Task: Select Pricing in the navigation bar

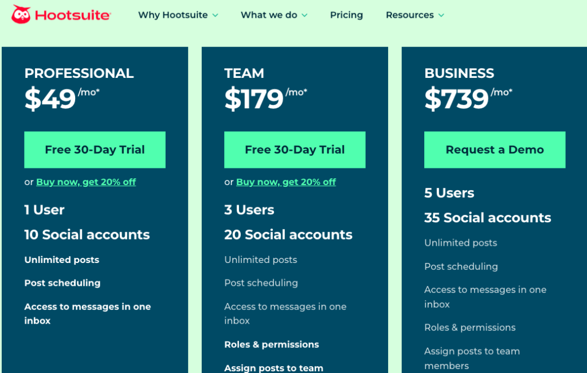Action: [346, 15]
